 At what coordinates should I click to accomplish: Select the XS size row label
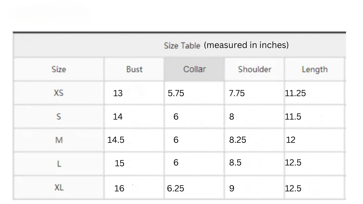pyautogui.click(x=59, y=93)
